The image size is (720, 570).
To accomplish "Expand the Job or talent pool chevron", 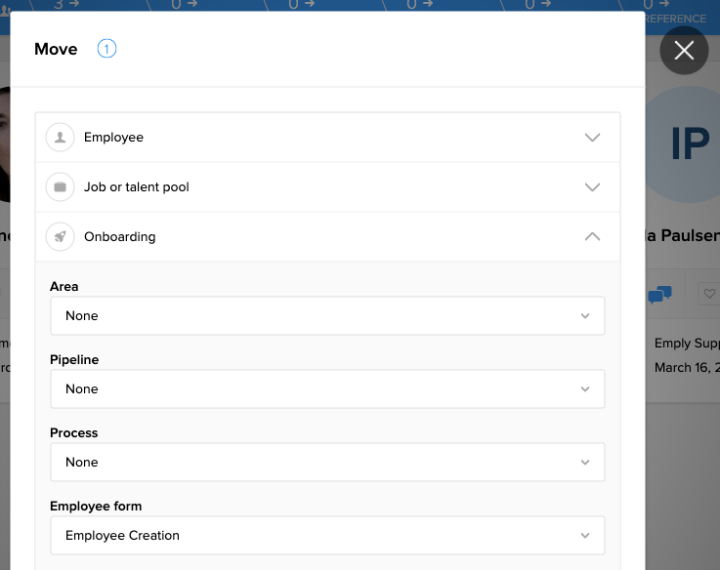I will [592, 187].
